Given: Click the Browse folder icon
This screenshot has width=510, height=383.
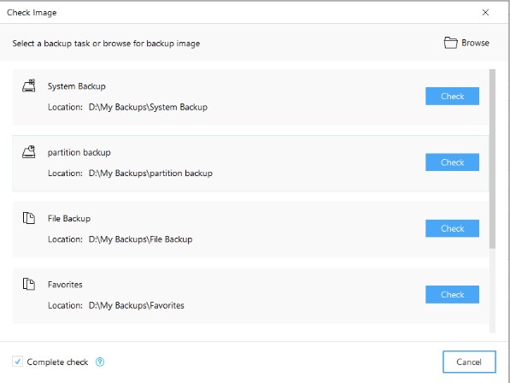Looking at the screenshot, I should (x=451, y=43).
